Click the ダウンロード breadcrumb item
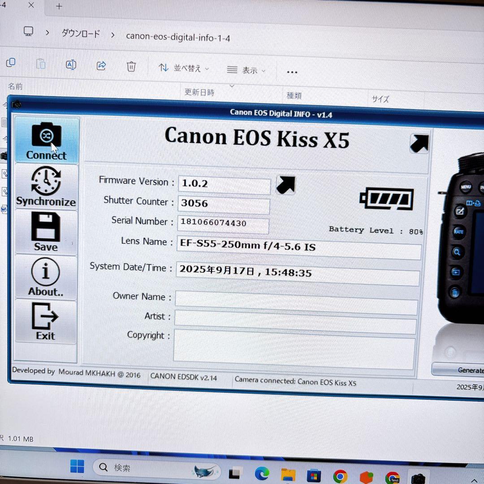484x484 pixels. coord(81,34)
